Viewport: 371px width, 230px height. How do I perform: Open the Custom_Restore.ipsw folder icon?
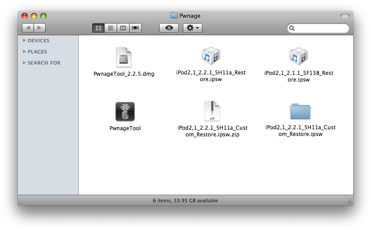tap(300, 111)
